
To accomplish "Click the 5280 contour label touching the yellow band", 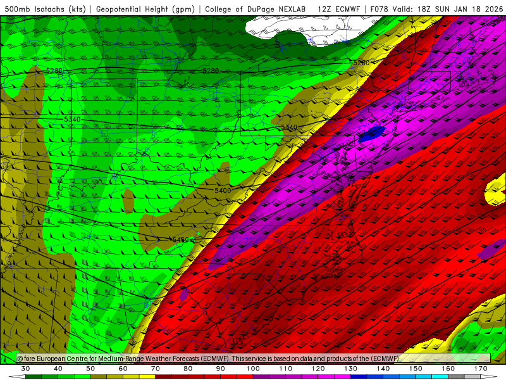I will [361, 63].
